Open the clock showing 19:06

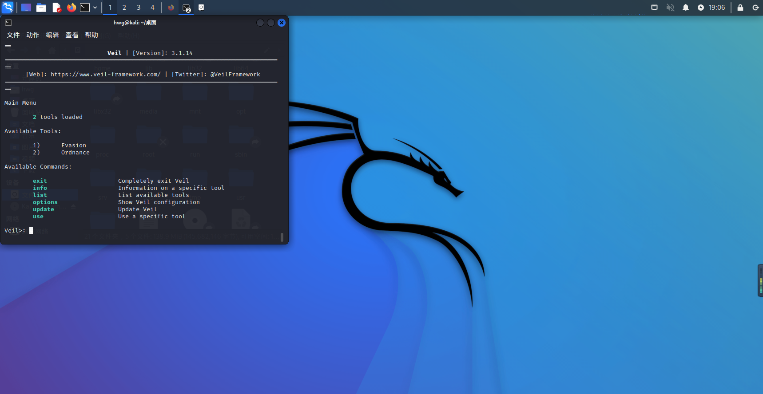tap(717, 8)
